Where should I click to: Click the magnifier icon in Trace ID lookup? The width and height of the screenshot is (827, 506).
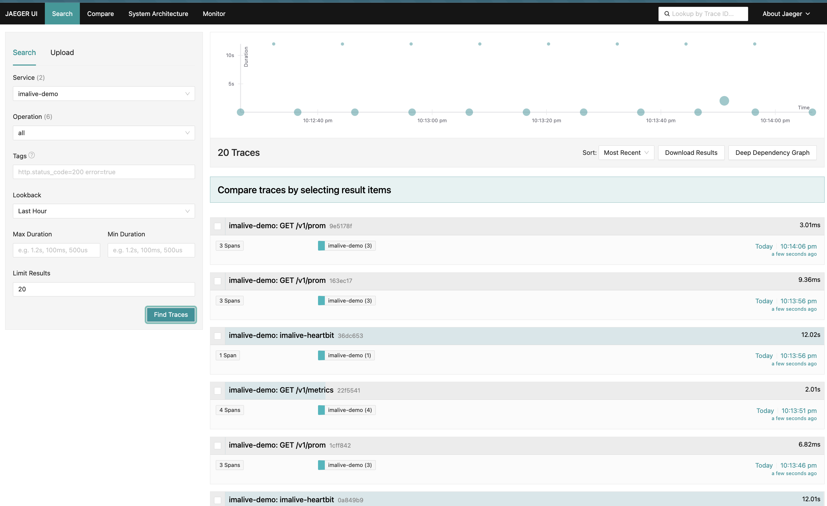point(667,14)
